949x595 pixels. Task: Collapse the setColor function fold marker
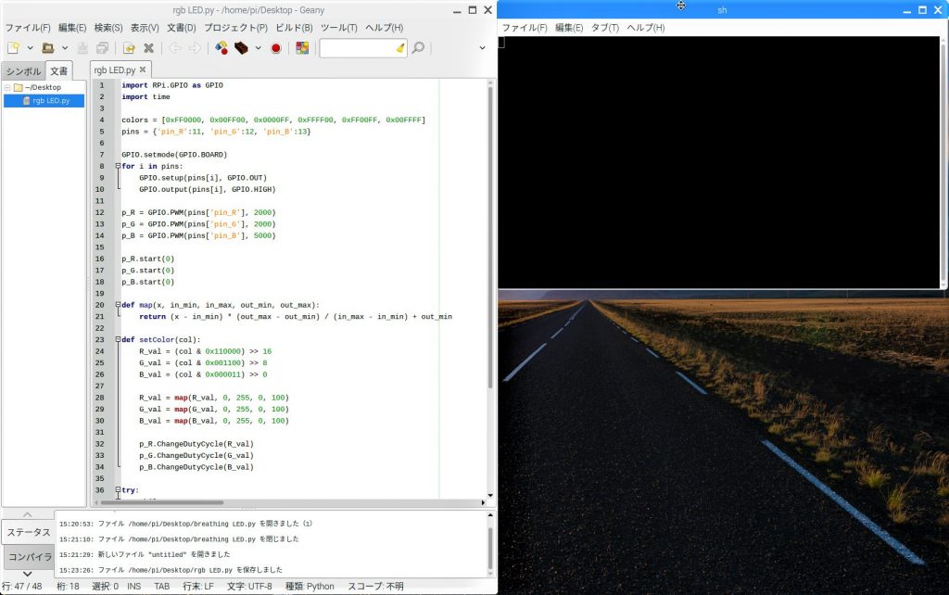pyautogui.click(x=118, y=340)
